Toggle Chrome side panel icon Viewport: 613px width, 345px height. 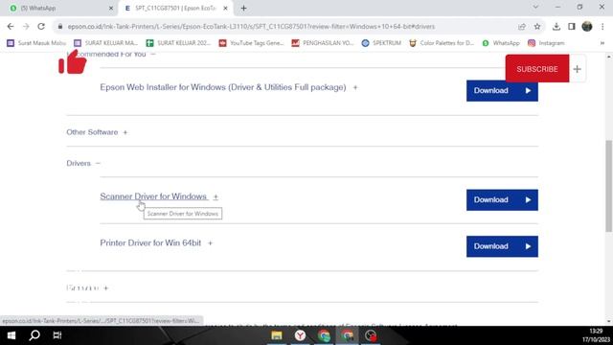point(572,27)
